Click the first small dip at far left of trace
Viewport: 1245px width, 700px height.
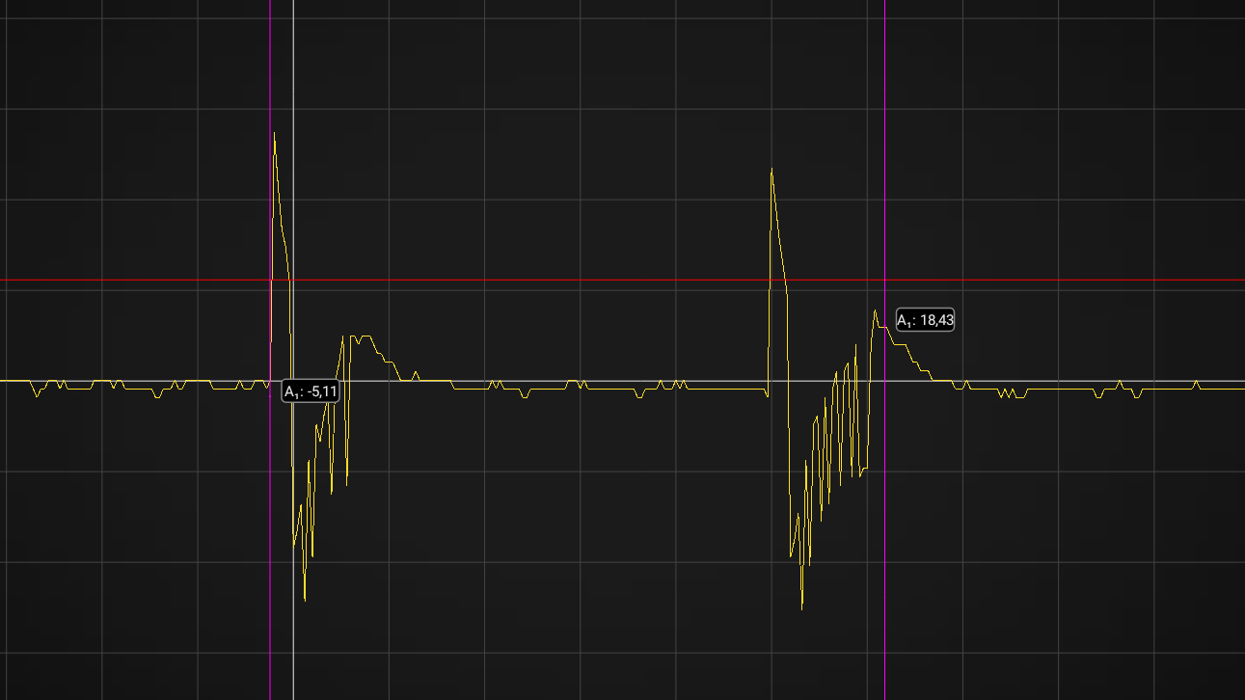point(37,395)
